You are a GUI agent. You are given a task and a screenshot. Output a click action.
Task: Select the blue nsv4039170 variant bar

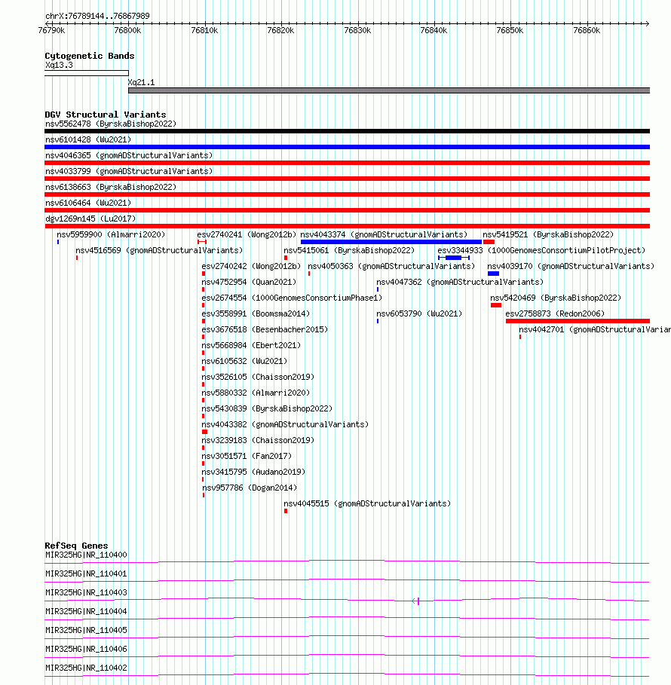point(494,274)
